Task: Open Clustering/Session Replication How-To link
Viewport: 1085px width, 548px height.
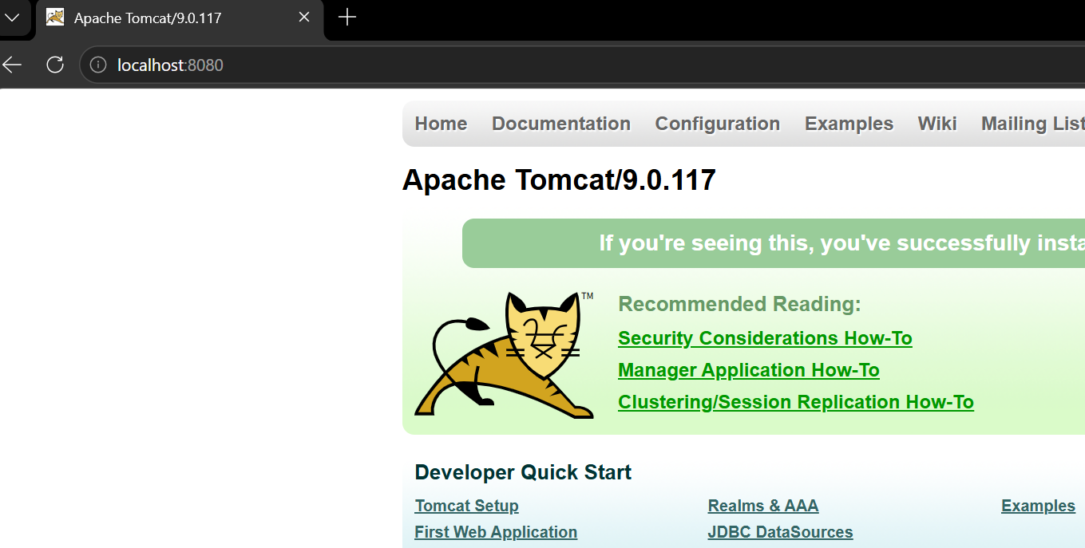Action: pos(796,402)
